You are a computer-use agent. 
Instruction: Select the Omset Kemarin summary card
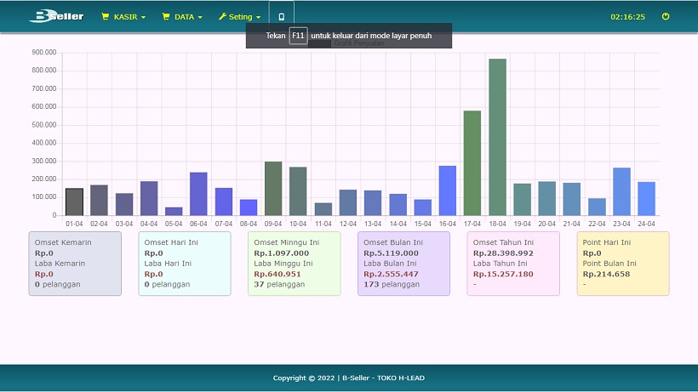pos(75,264)
